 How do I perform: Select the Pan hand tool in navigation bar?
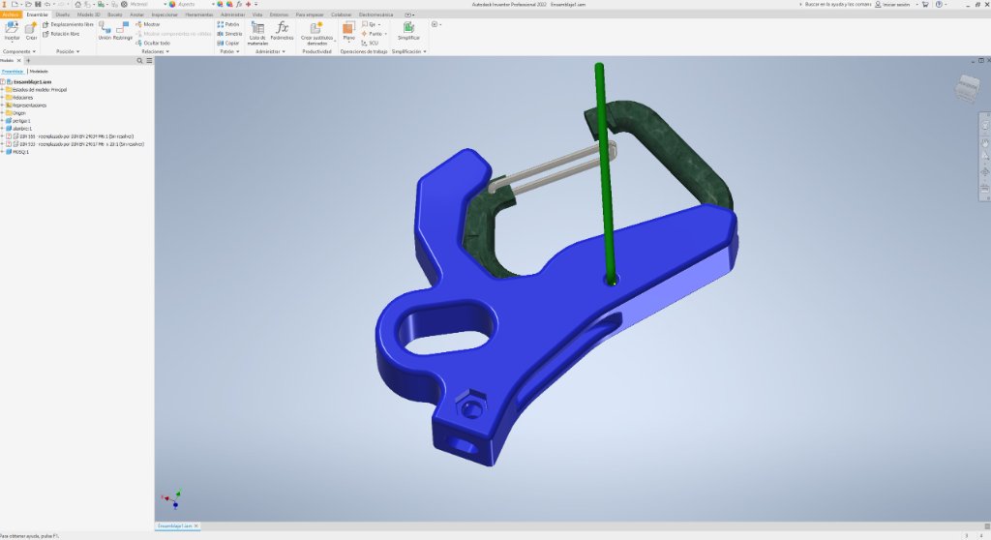pos(984,143)
